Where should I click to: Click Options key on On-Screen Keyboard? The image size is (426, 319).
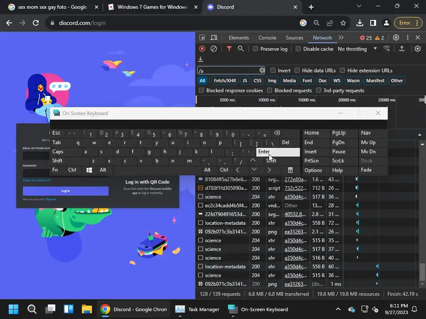[316, 170]
